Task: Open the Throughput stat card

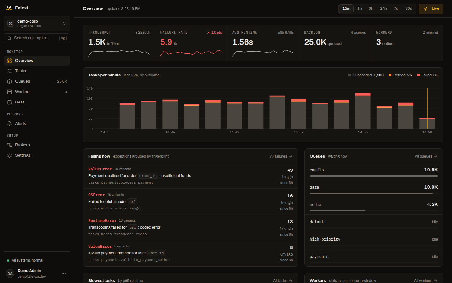Action: point(119,43)
